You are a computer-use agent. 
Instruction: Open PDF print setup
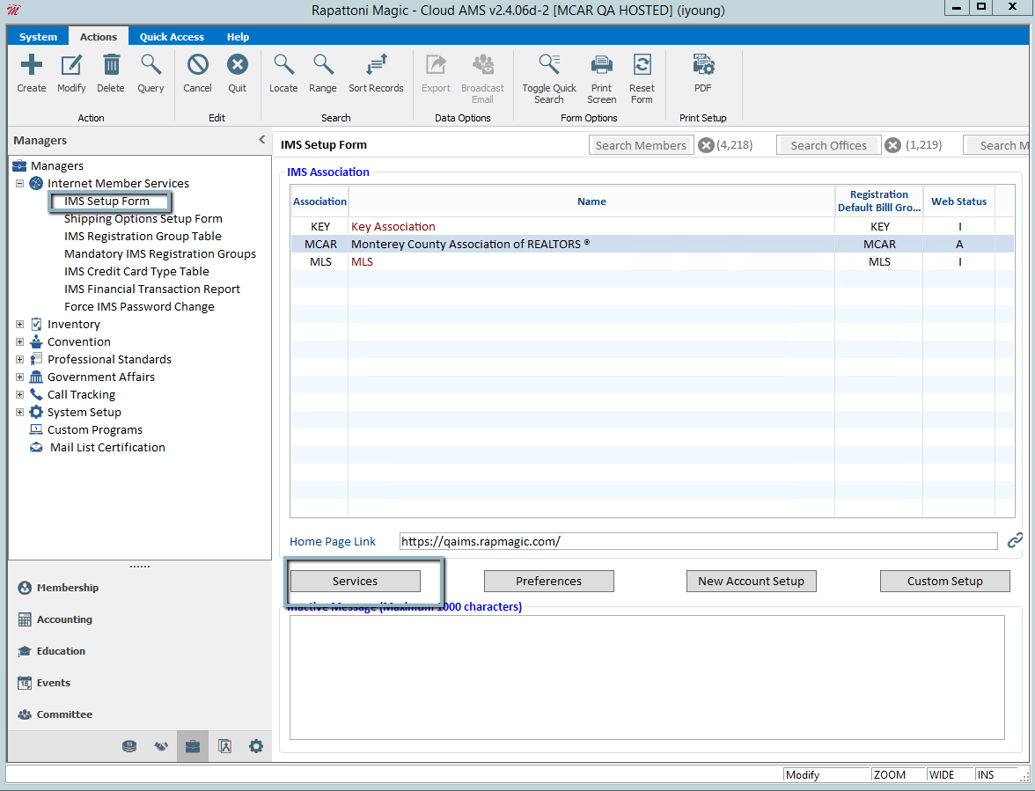click(703, 65)
